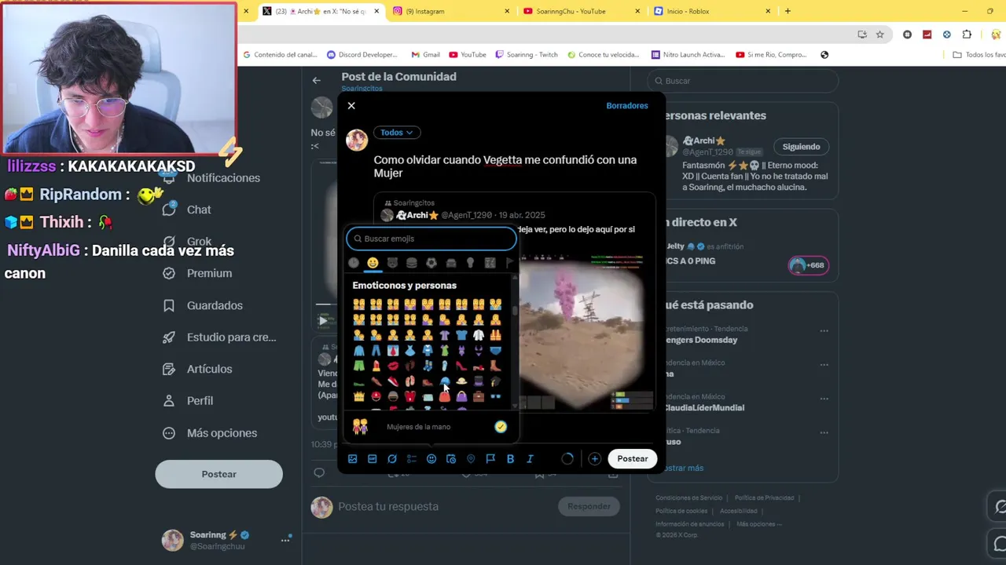1006x565 pixels.
Task: Add location with the pin icon
Action: [x=471, y=459]
